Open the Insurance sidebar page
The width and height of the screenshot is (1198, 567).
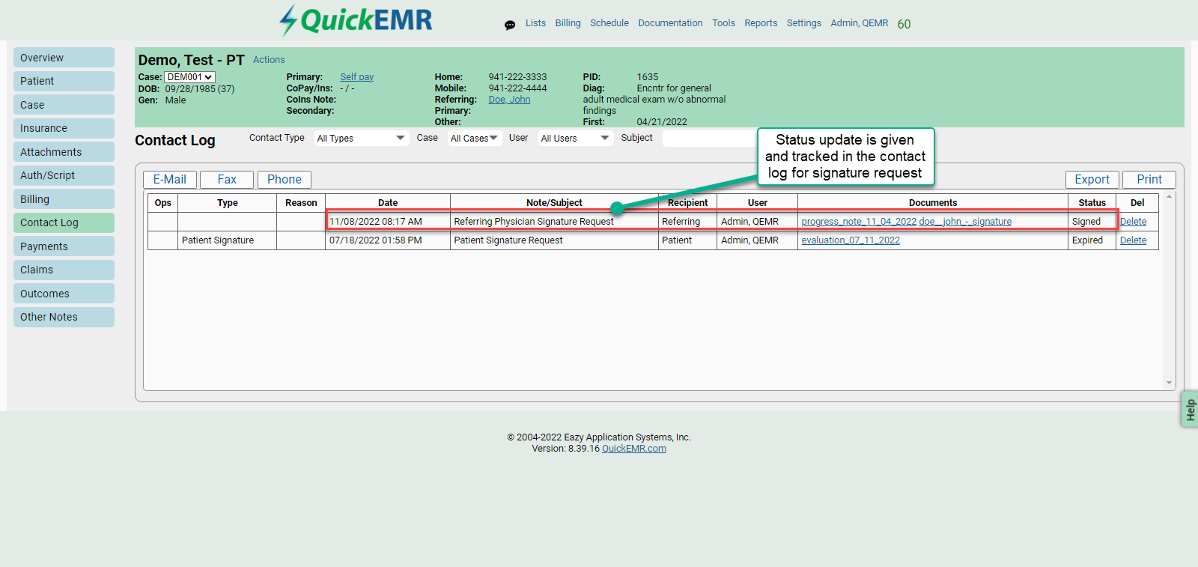pyautogui.click(x=64, y=128)
